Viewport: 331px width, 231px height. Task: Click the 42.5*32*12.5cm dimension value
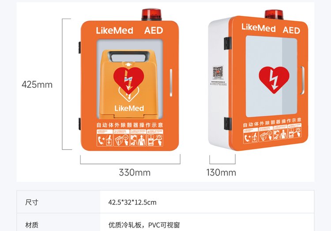[132, 202]
